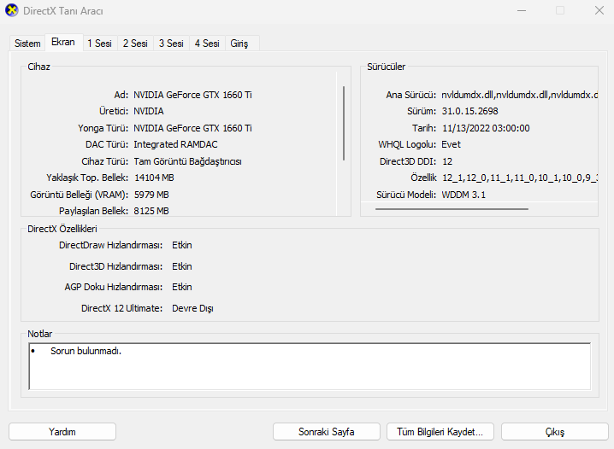Image resolution: width=614 pixels, height=449 pixels.
Task: Click DirectX 12 Ultimate Devre Dışı value
Action: pos(192,308)
